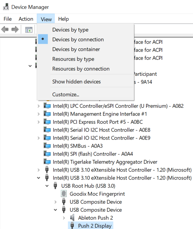Expand the Ableton Push 2 tree node
Image resolution: width=193 pixels, height=229 pixels.
(x=64, y=218)
